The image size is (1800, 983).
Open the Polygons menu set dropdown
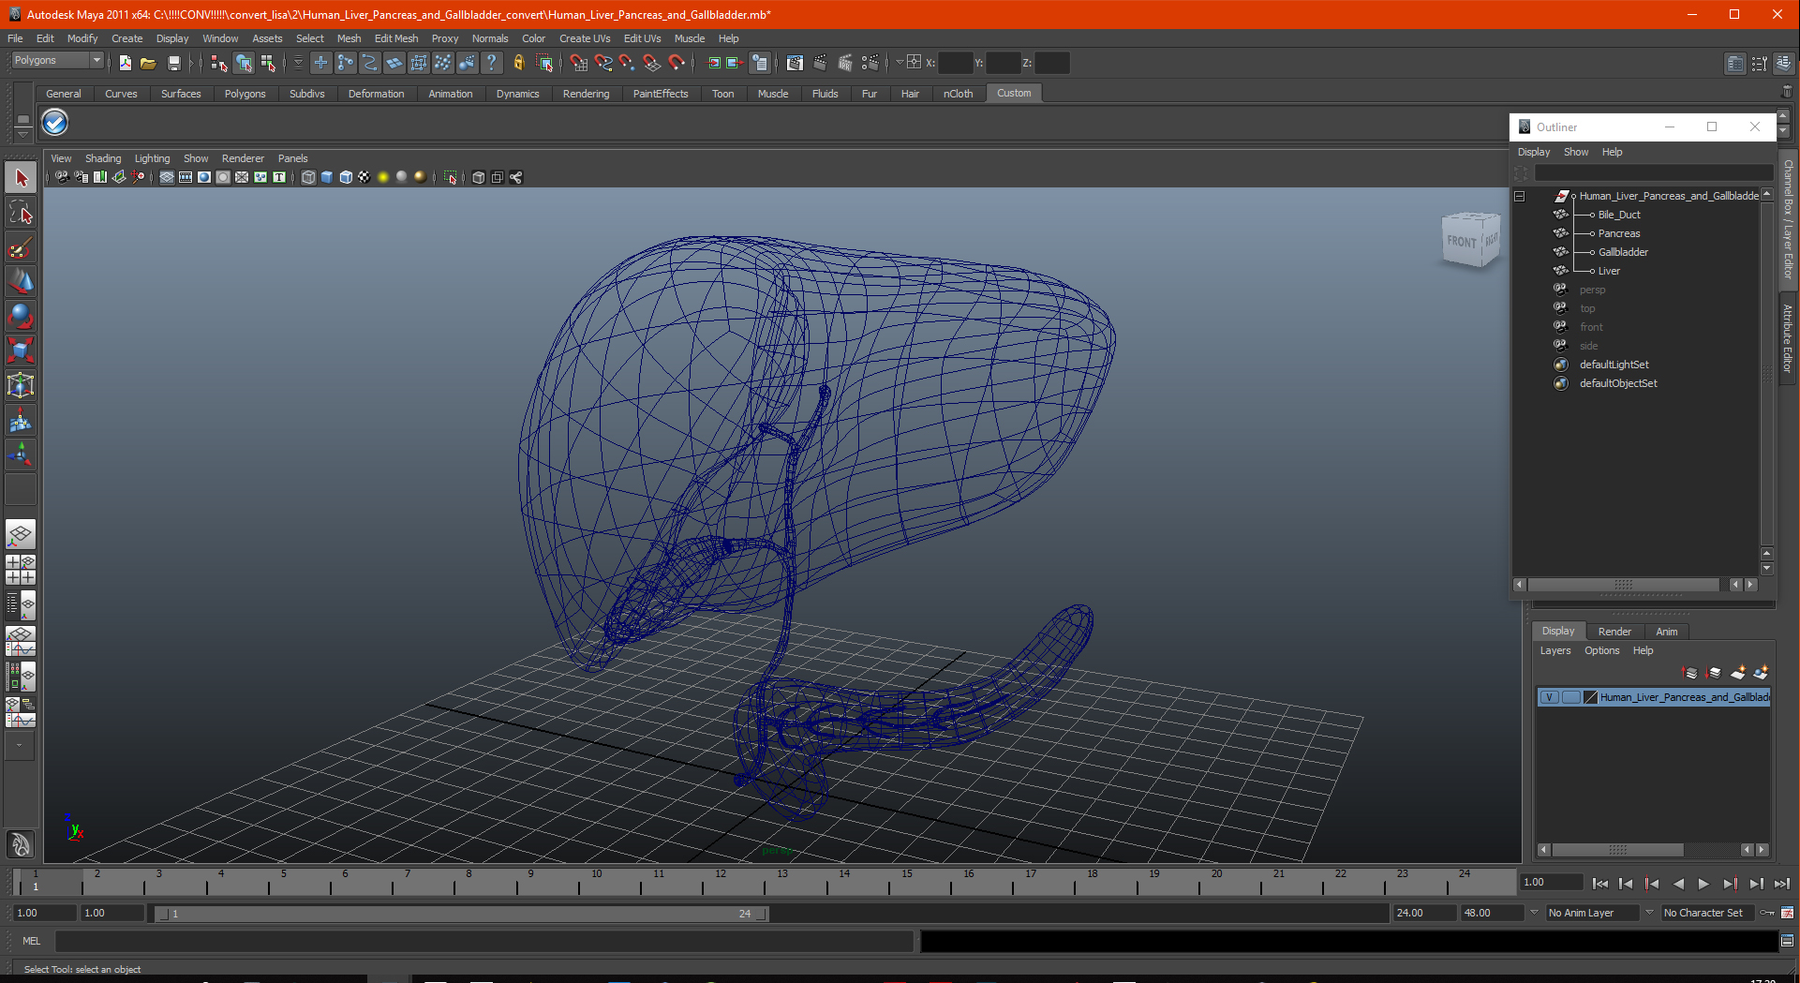coord(57,60)
